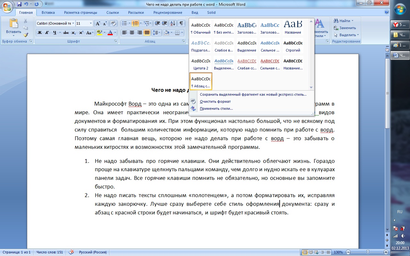Toggle justified text alignment
This screenshot has width=410, height=256.
(x=147, y=33)
